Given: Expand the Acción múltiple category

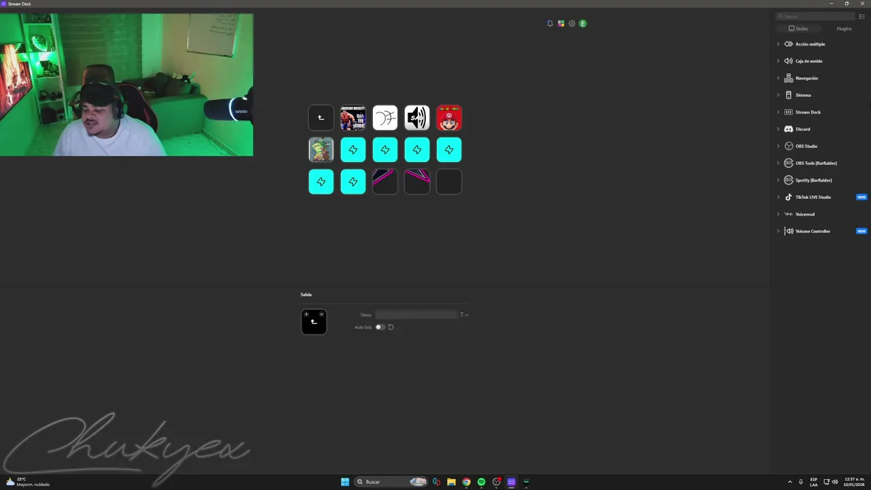Looking at the screenshot, I should 778,44.
